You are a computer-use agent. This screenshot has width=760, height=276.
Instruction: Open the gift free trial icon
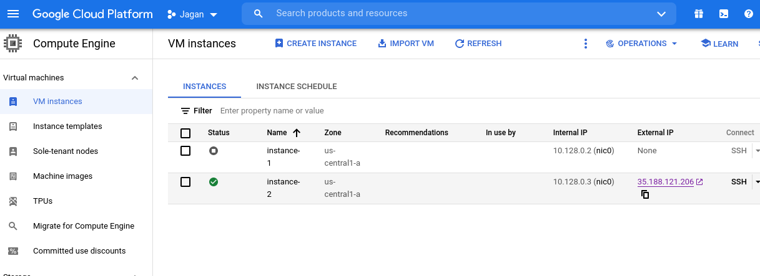(699, 14)
